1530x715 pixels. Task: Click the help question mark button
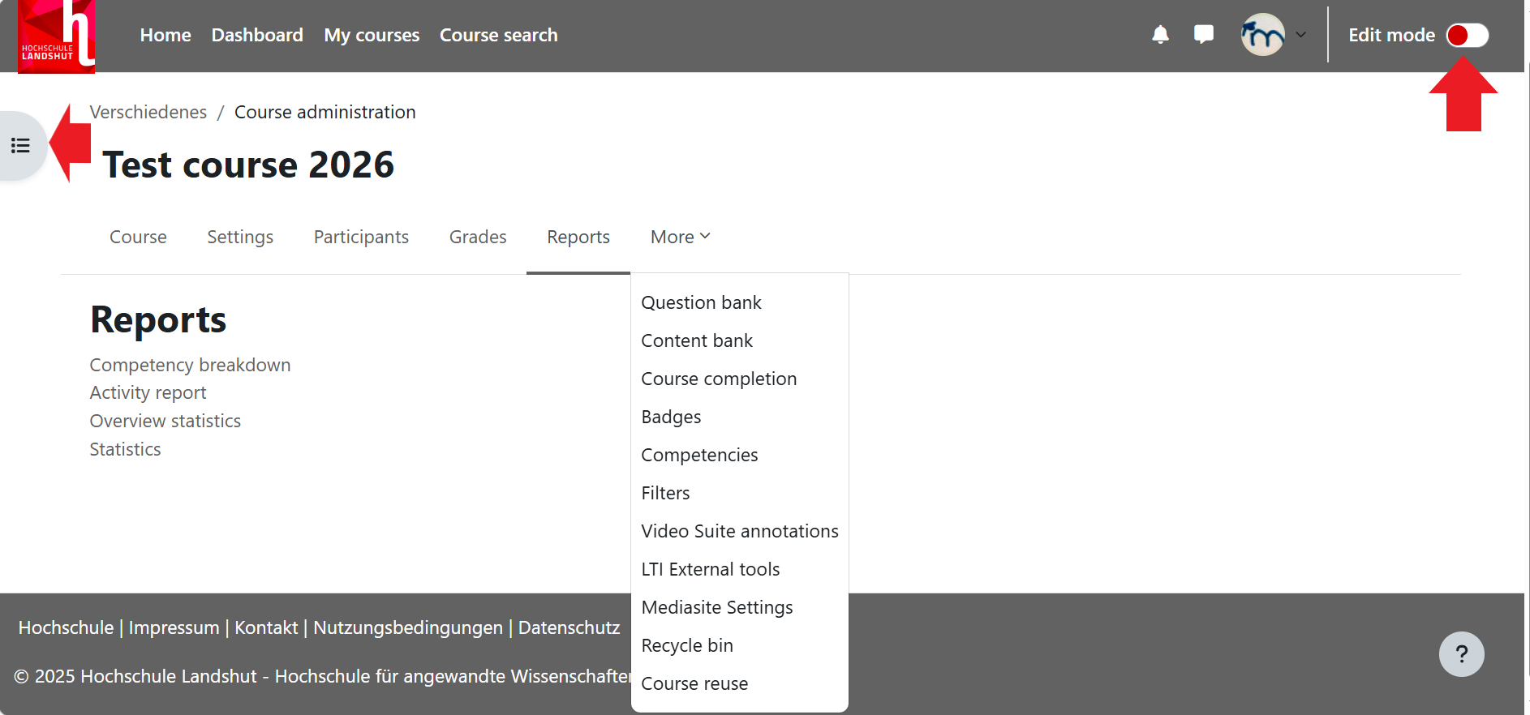[x=1461, y=654]
